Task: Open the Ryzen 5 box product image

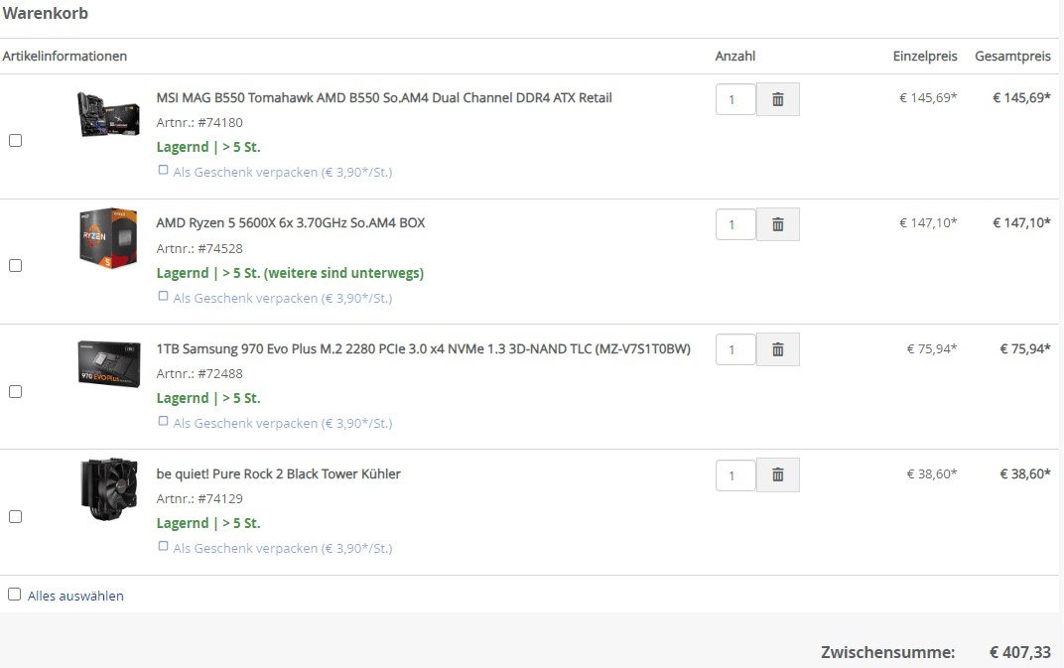Action: tap(108, 238)
